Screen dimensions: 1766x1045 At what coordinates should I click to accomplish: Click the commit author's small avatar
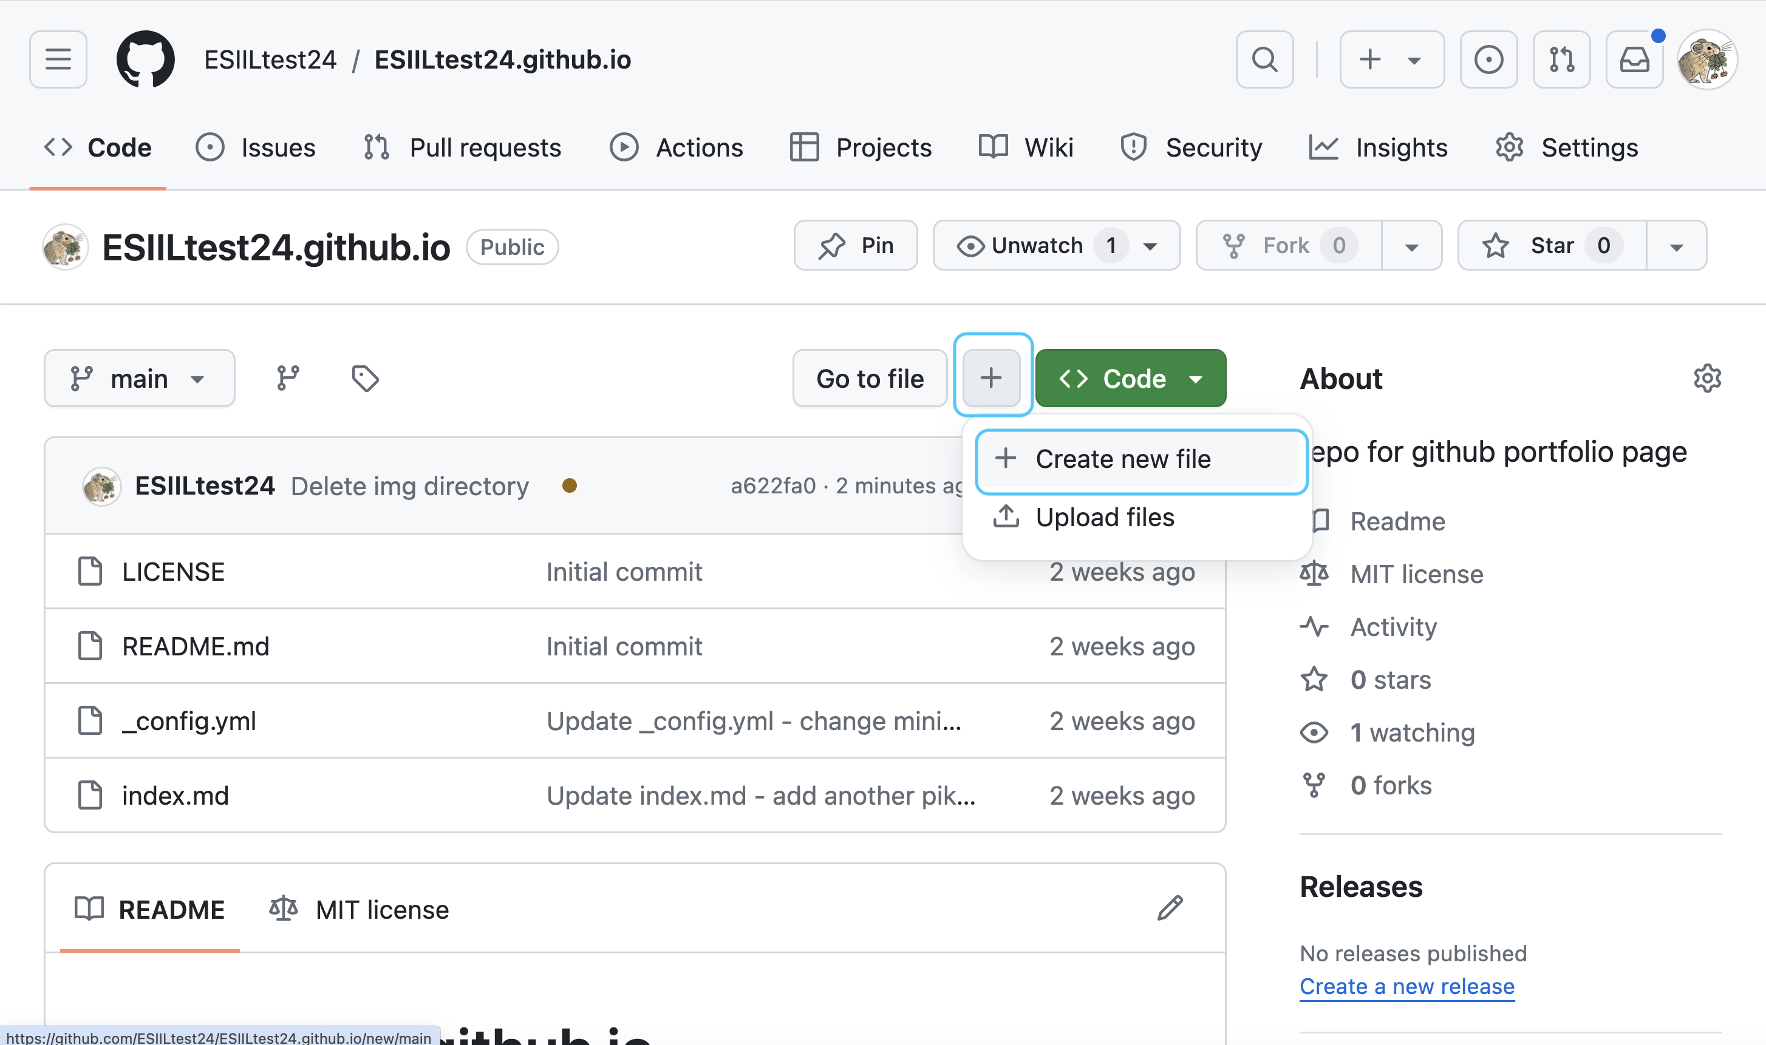click(101, 486)
